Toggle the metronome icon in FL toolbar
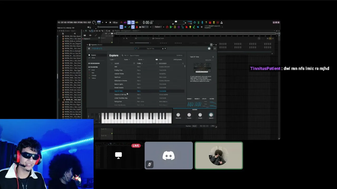 [x=121, y=22]
